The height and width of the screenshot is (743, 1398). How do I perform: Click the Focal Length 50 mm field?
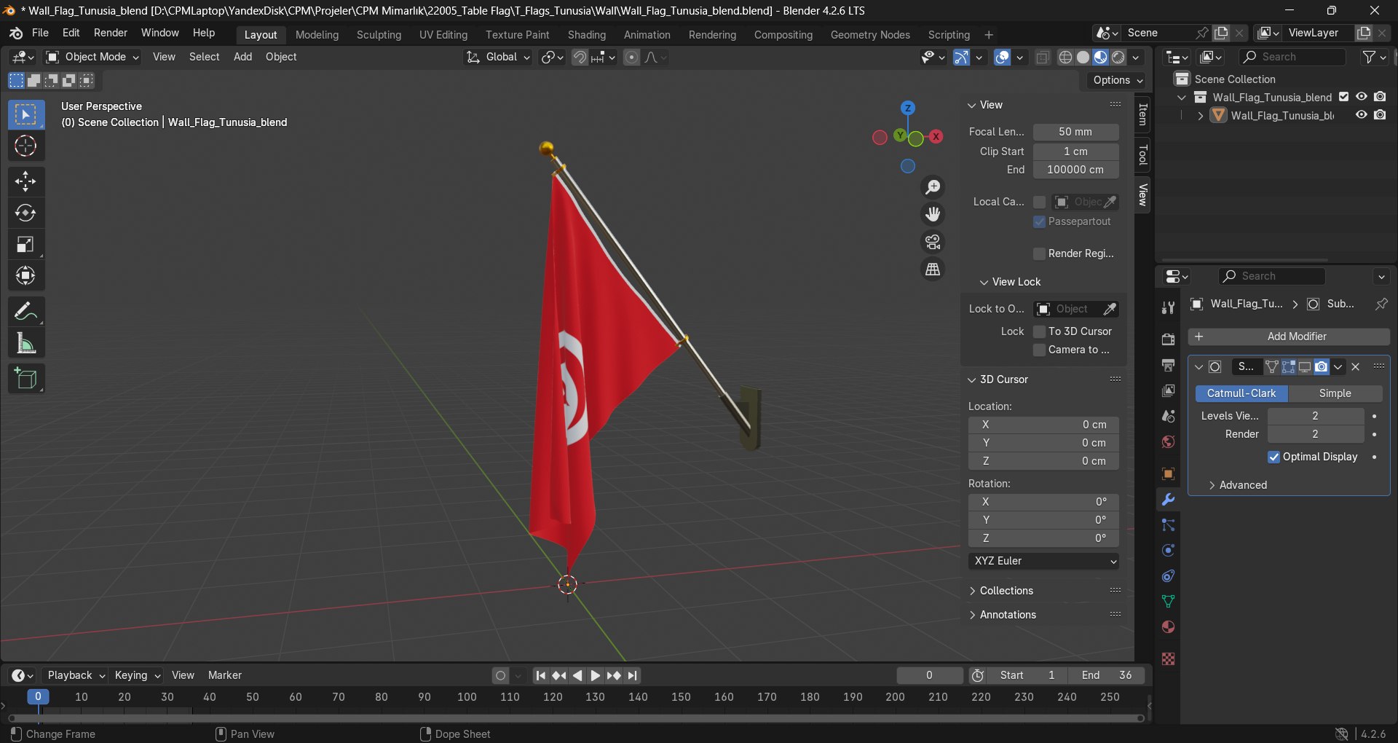click(1075, 132)
